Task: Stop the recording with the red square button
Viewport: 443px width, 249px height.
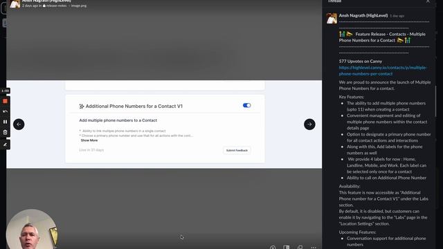Action: pos(5,101)
